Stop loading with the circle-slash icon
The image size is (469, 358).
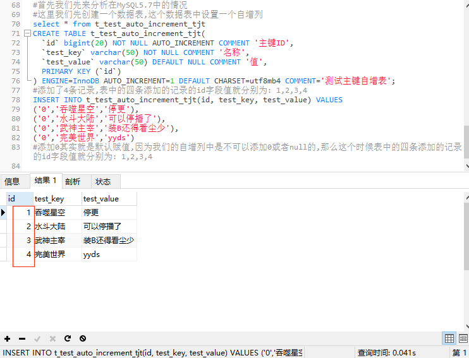[x=83, y=338]
